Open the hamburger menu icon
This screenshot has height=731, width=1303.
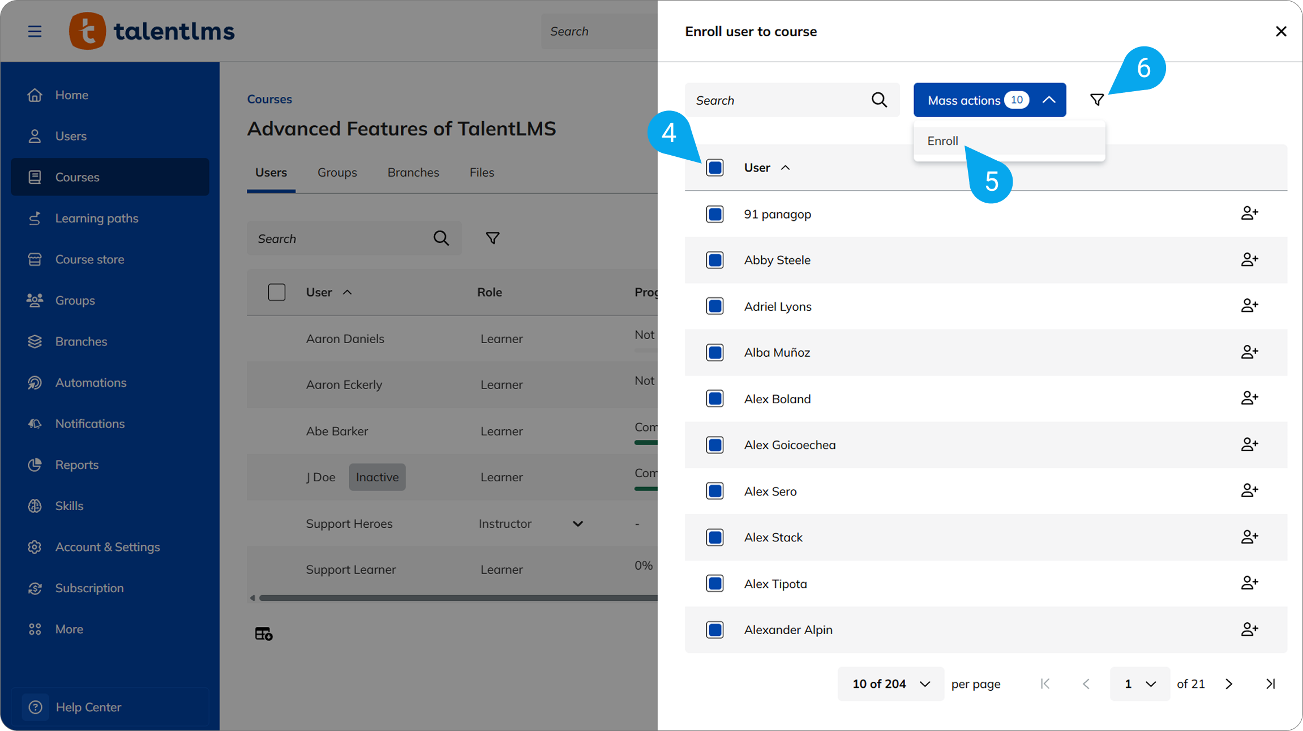coord(35,31)
